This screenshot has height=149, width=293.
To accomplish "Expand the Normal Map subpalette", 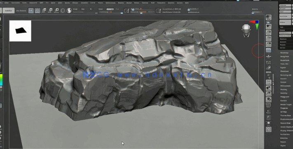I will 285,123.
